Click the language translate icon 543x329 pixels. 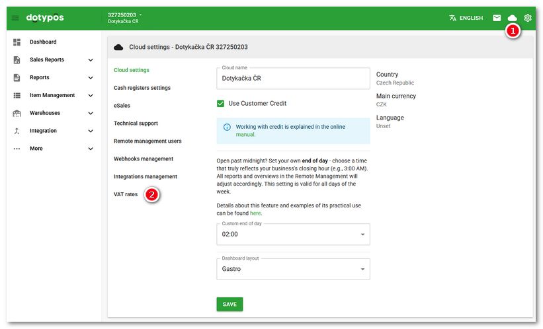[452, 18]
